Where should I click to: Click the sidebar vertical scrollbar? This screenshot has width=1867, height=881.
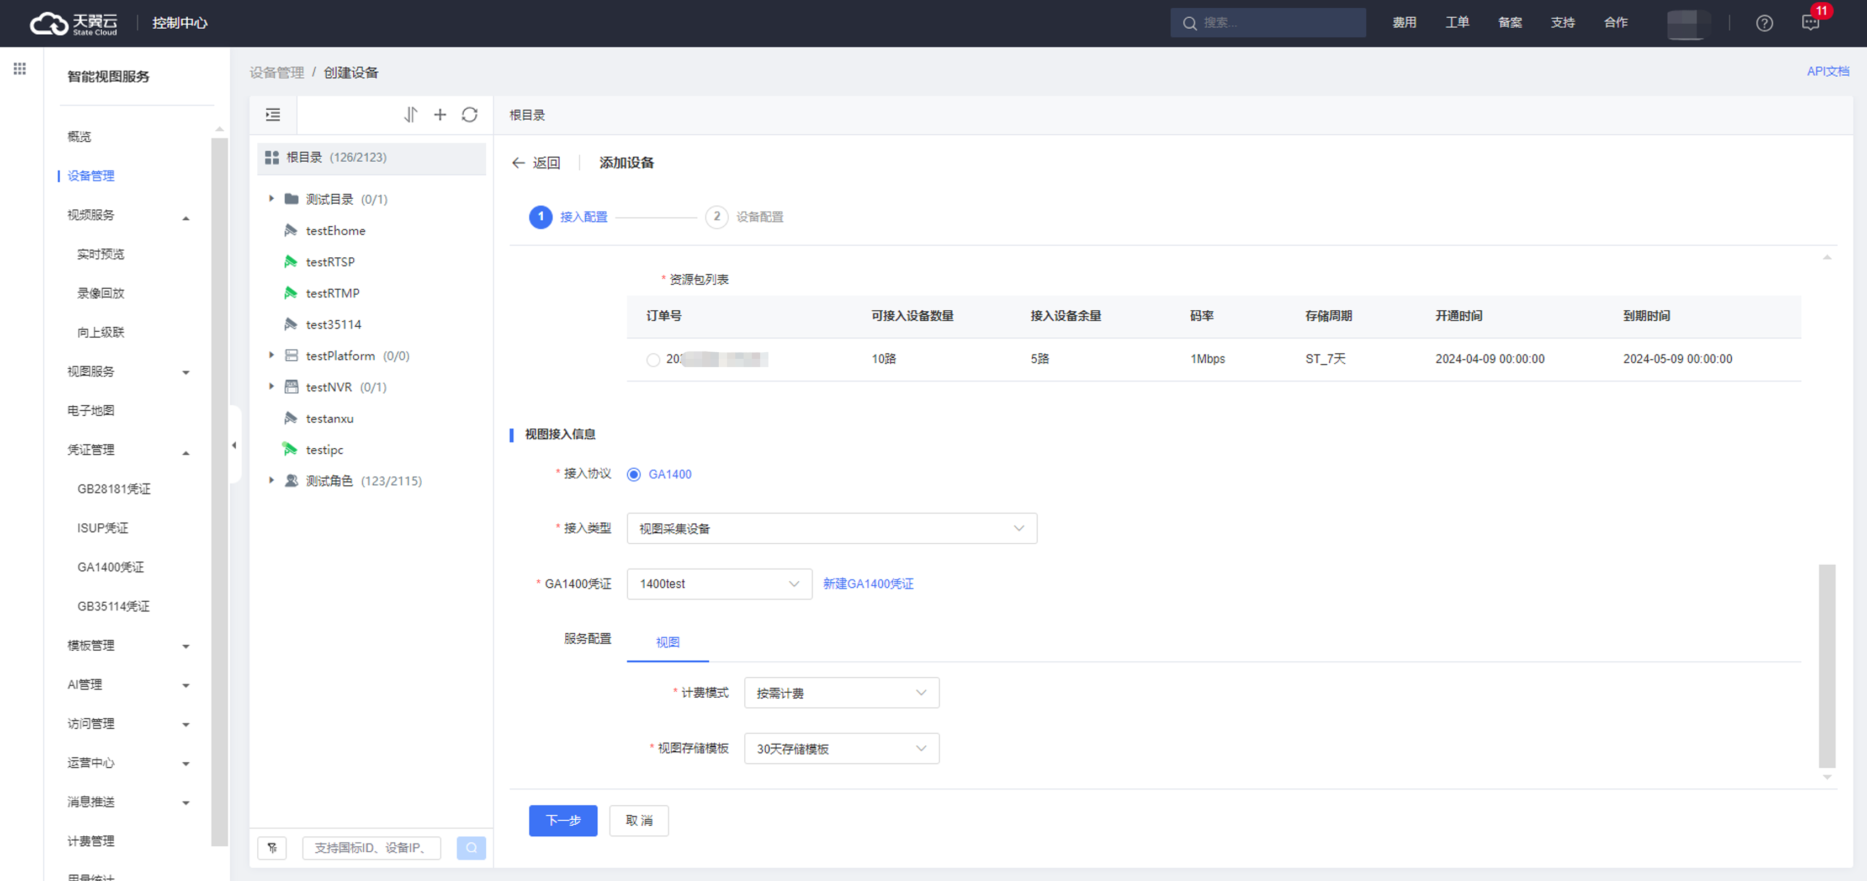pos(219,491)
